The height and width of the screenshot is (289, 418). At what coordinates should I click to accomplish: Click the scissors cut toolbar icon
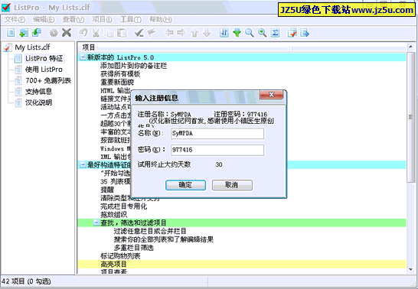coord(96,33)
